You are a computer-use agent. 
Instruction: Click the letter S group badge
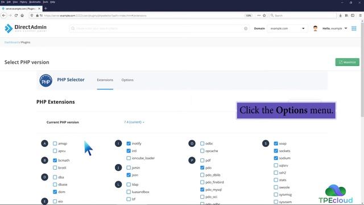pyautogui.click(x=266, y=143)
